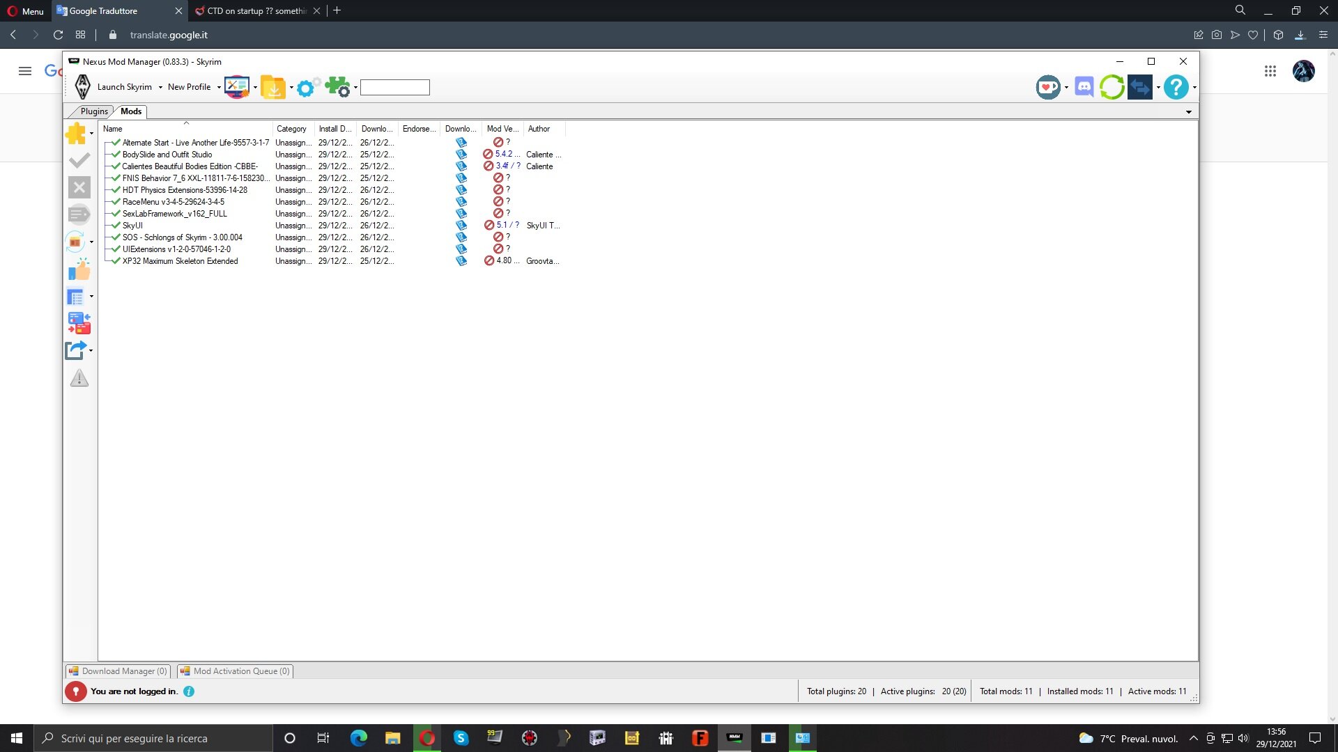Click the red login status icon
The width and height of the screenshot is (1338, 752).
76,691
